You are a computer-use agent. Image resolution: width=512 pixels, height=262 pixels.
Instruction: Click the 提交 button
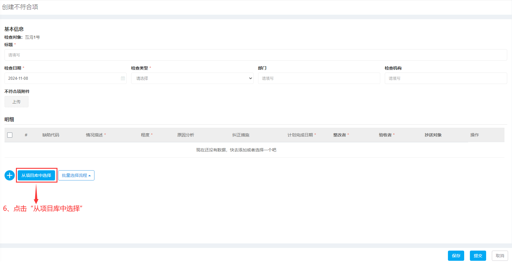pyautogui.click(x=478, y=256)
